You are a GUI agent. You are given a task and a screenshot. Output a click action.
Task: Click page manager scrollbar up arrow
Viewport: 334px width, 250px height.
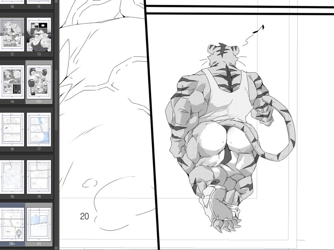coord(56,1)
